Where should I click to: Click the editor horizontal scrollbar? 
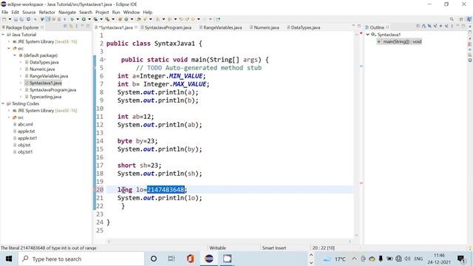[229, 242]
